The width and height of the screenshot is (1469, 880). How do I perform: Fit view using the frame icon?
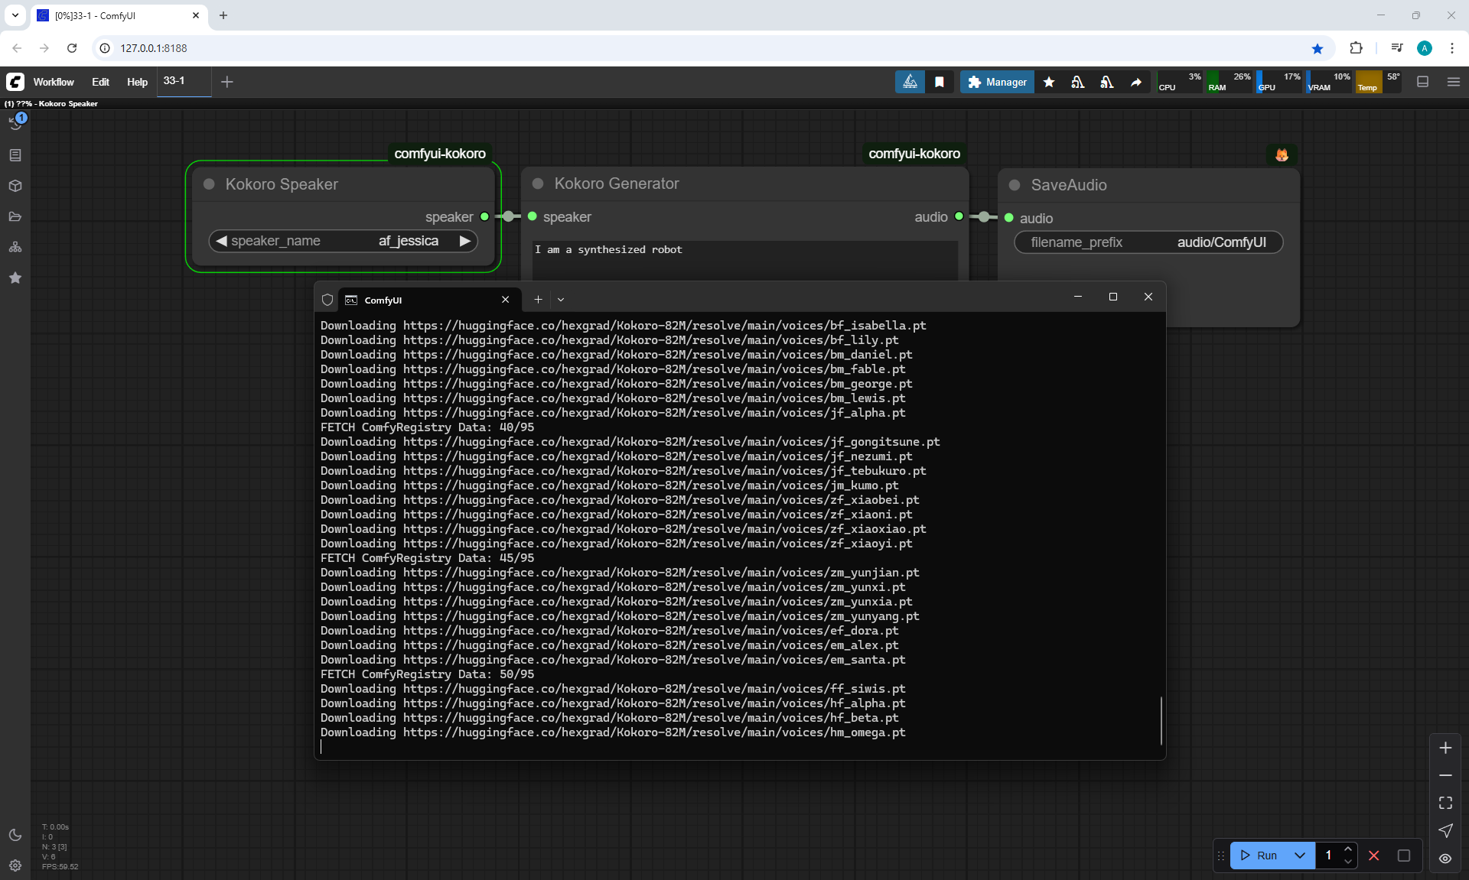pos(1445,803)
